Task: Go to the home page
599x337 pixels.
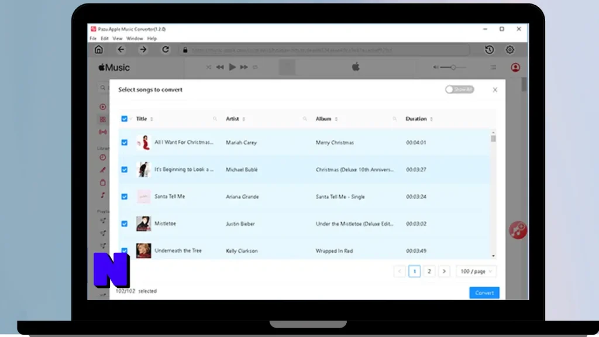Action: coord(98,49)
